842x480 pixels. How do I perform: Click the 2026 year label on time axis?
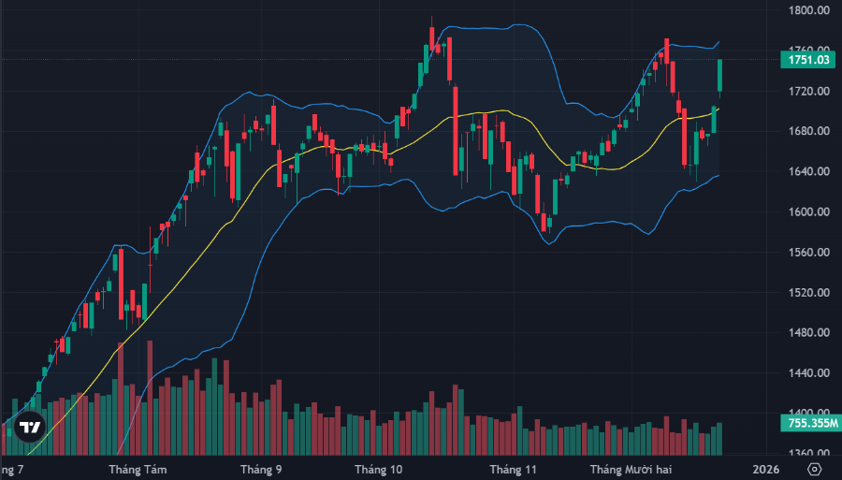[766, 468]
